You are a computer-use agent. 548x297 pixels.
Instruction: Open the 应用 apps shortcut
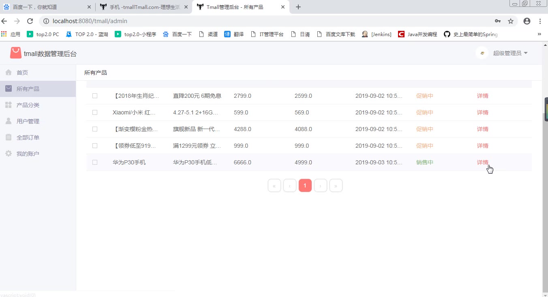pyautogui.click(x=11, y=34)
